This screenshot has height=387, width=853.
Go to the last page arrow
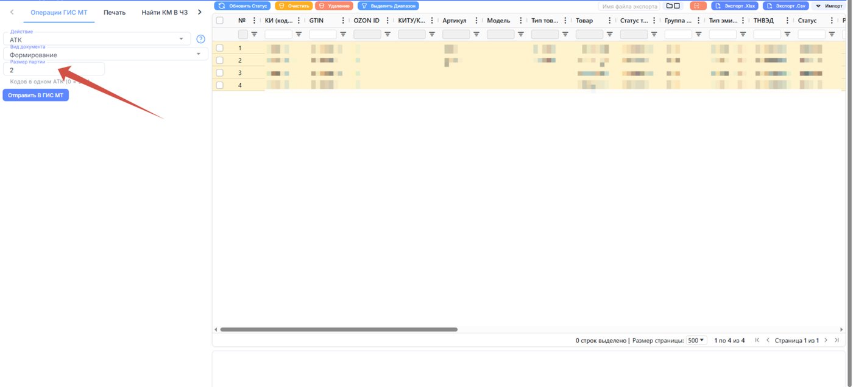(x=837, y=340)
